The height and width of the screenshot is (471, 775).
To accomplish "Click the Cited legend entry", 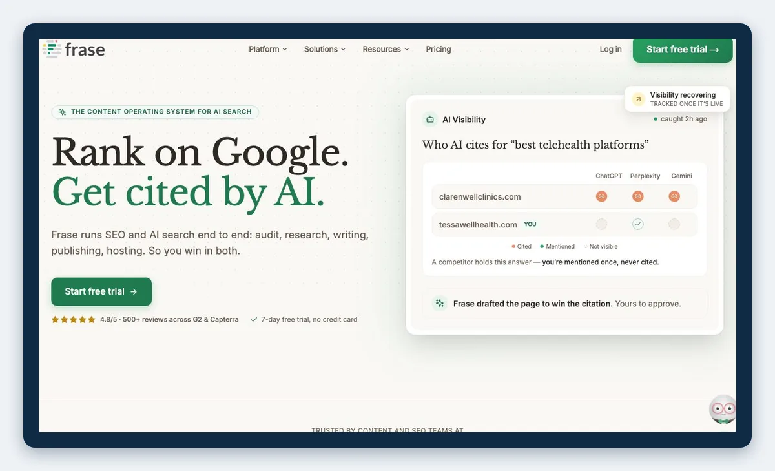I will (x=522, y=246).
